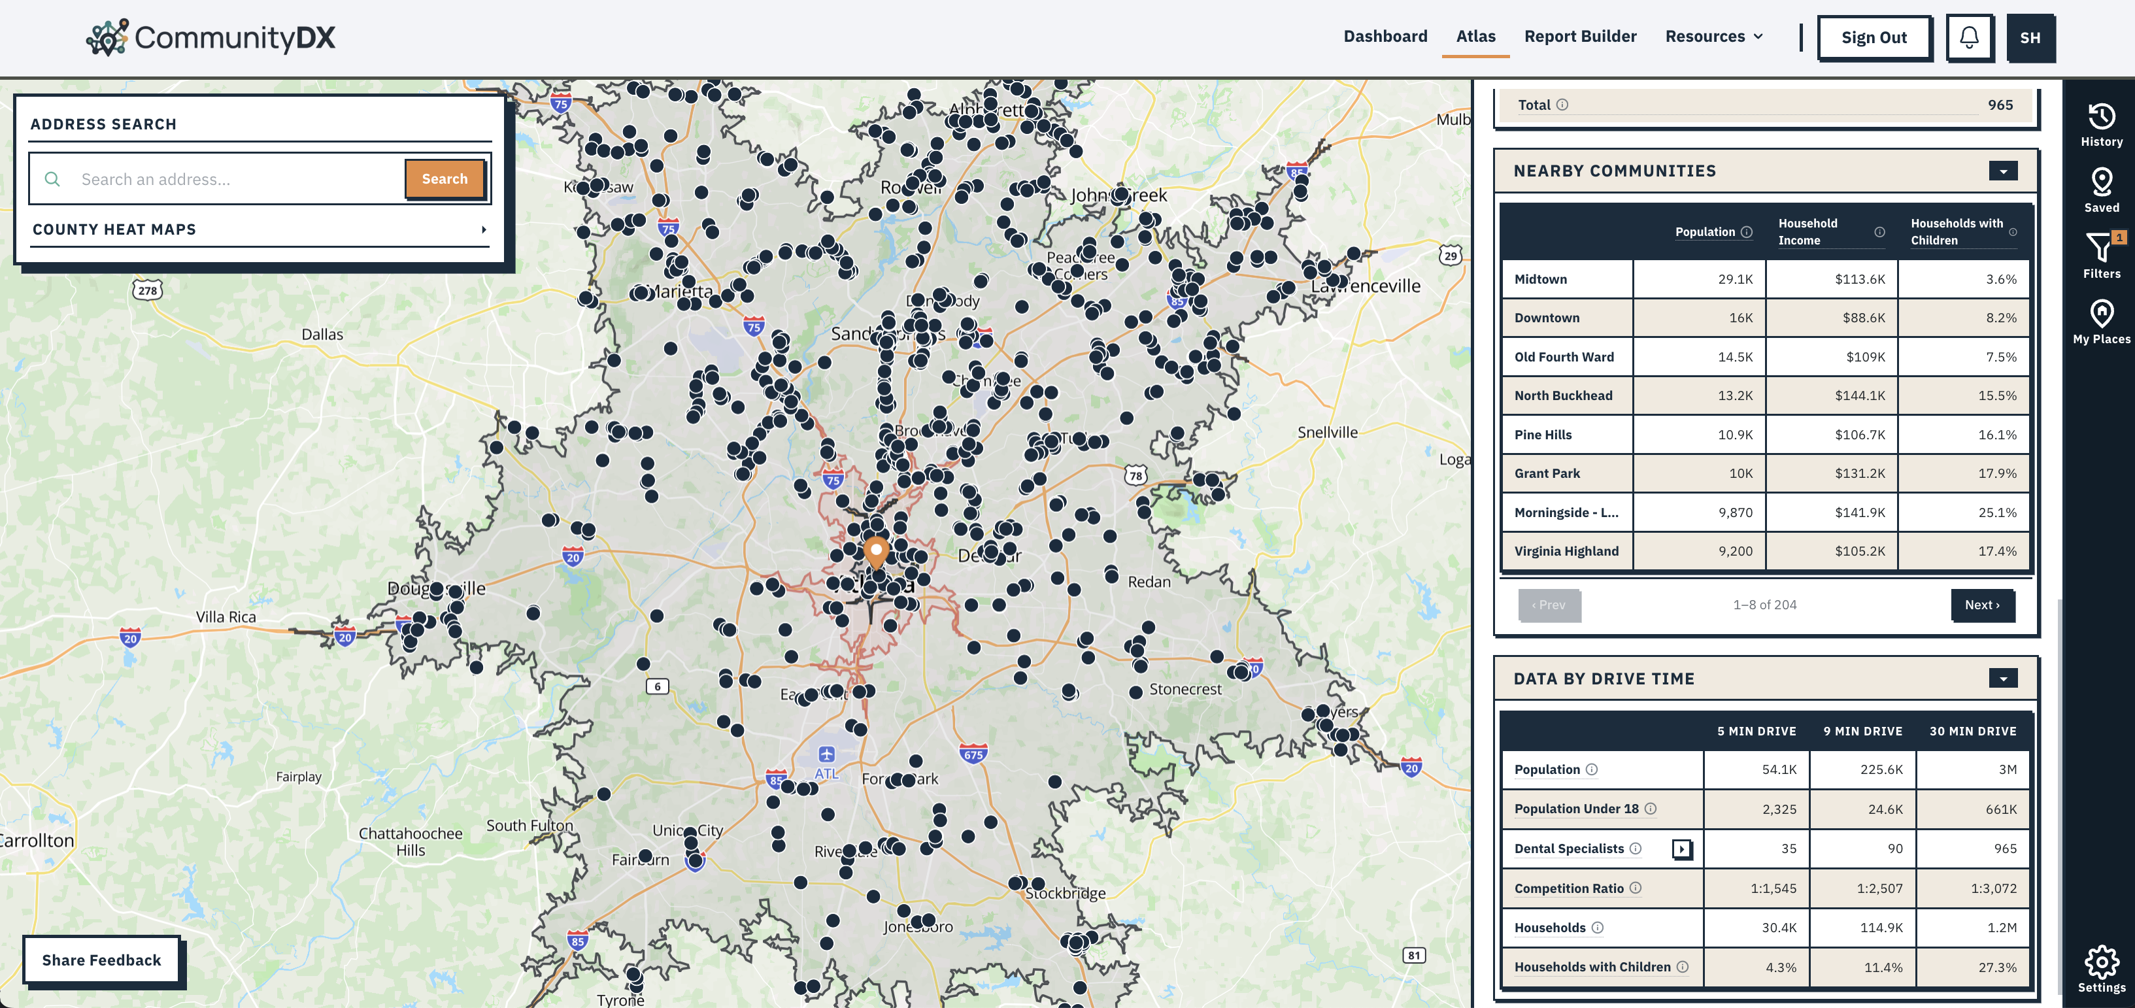Image resolution: width=2135 pixels, height=1008 pixels.
Task: Open the Settings gear
Action: click(x=2101, y=969)
